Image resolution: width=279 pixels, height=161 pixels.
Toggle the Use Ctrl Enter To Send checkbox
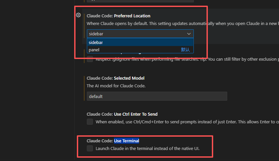pyautogui.click(x=90, y=122)
